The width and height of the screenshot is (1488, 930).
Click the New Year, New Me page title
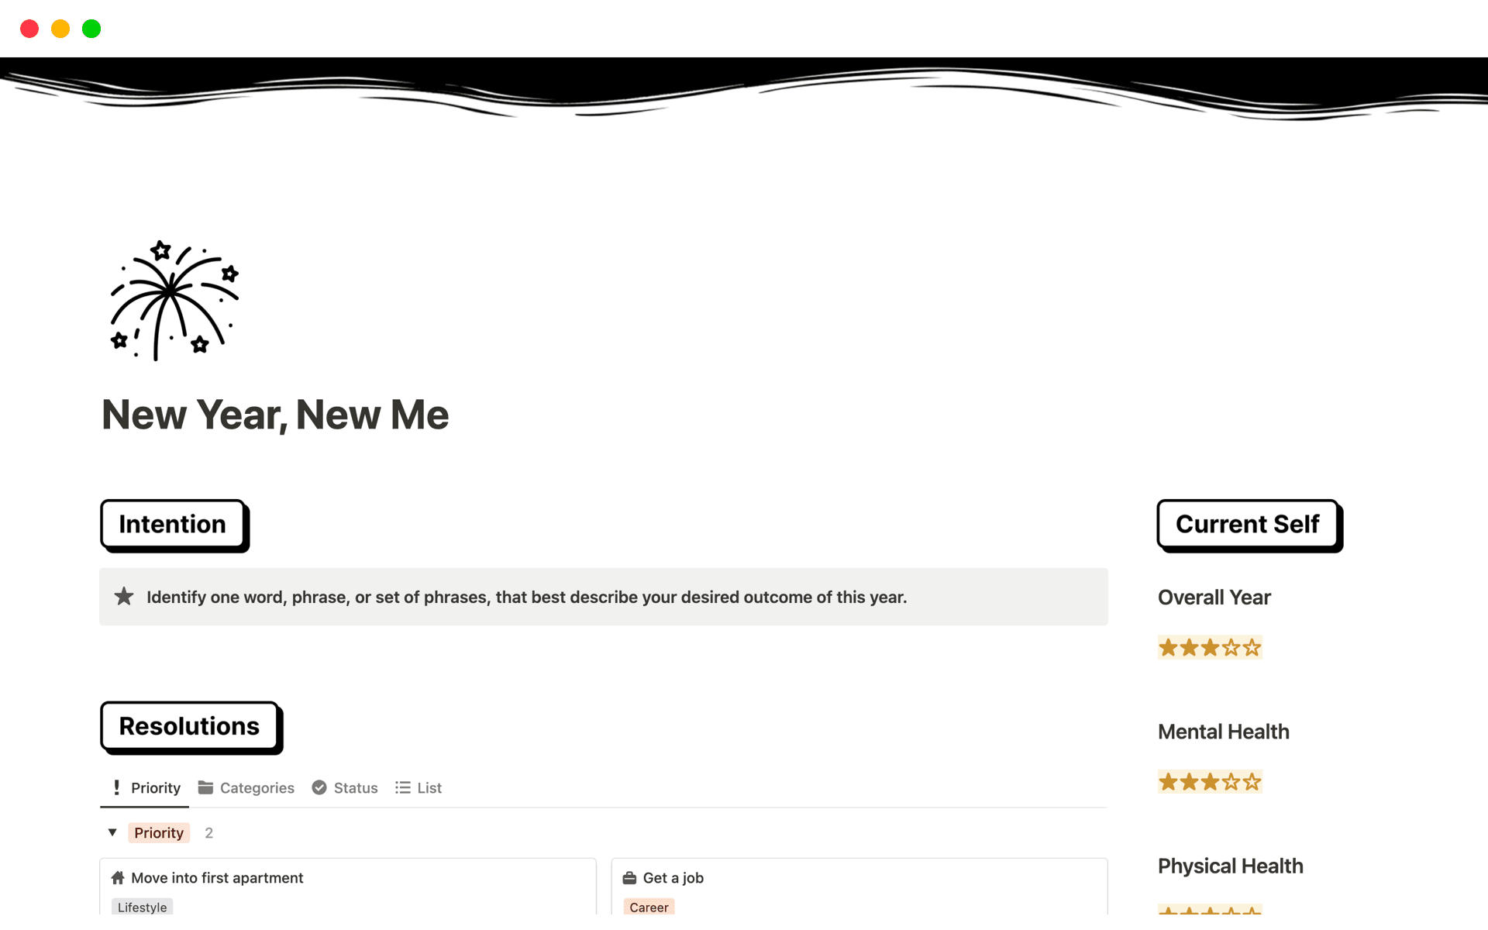(275, 415)
